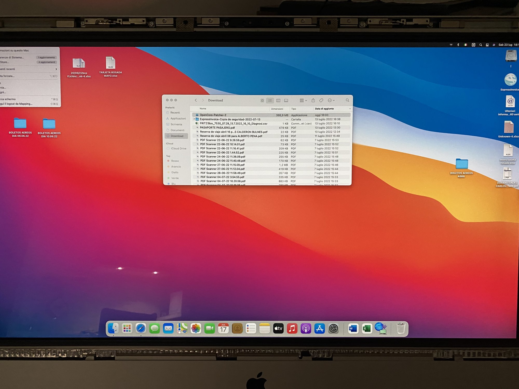Click the Share icon in Finder toolbar
Image resolution: width=519 pixels, height=389 pixels.
pos(313,100)
